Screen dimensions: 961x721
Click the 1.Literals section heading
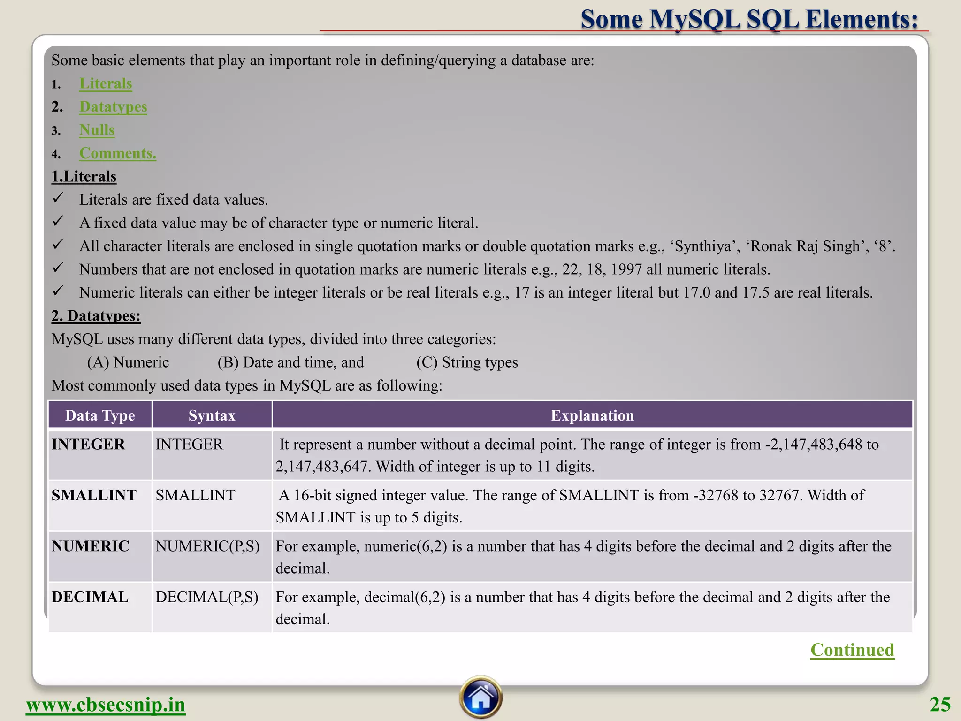(x=84, y=176)
